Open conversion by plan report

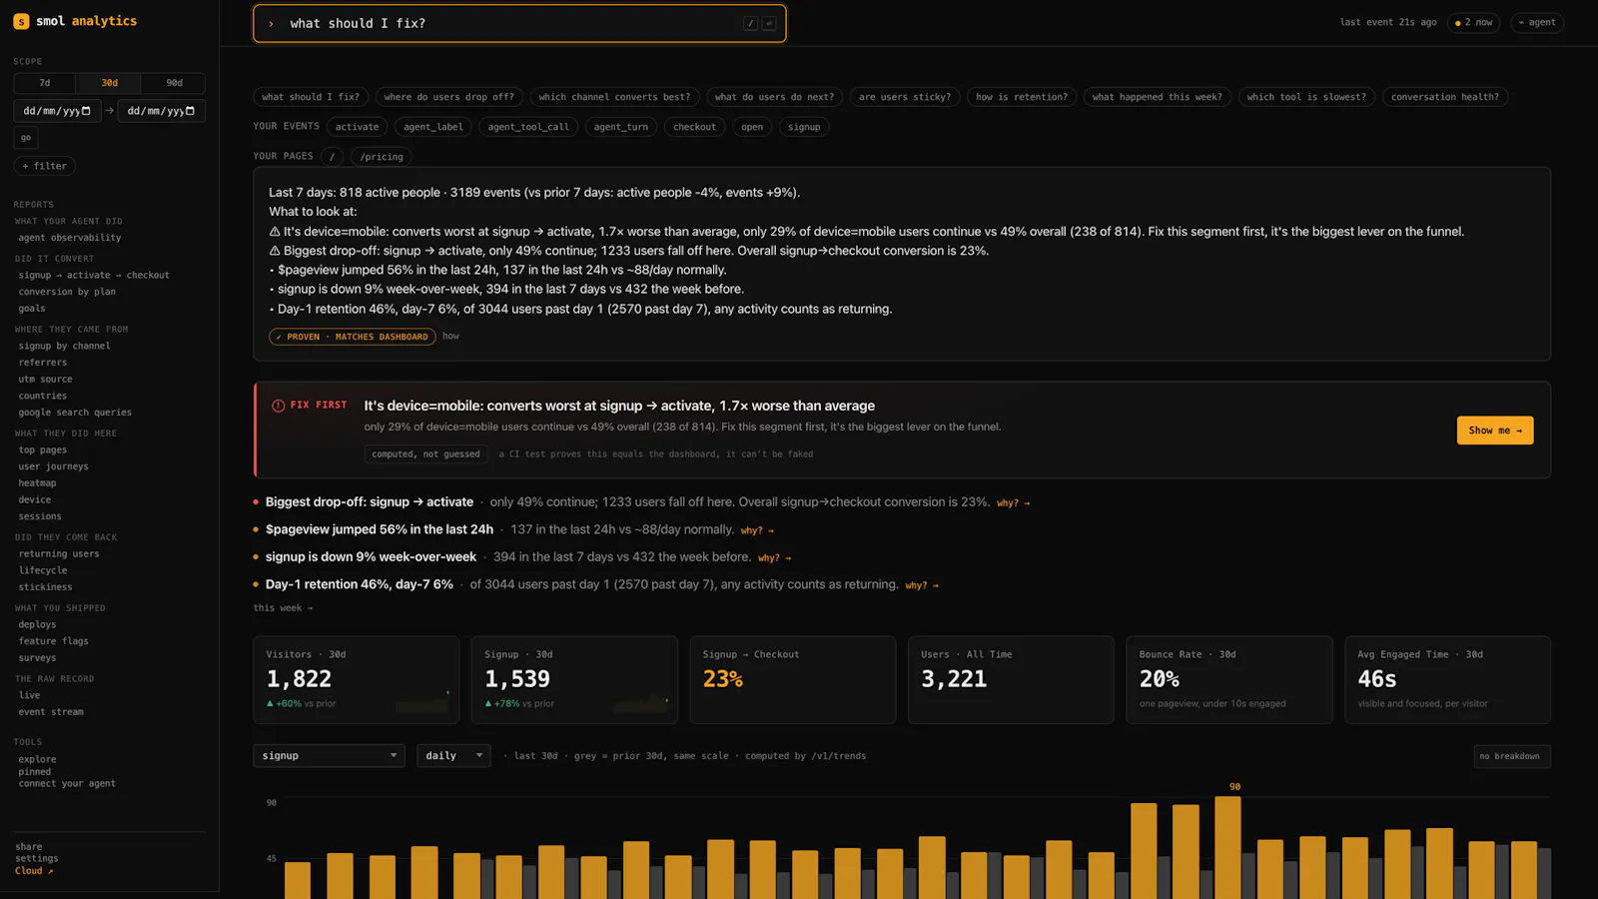click(67, 292)
